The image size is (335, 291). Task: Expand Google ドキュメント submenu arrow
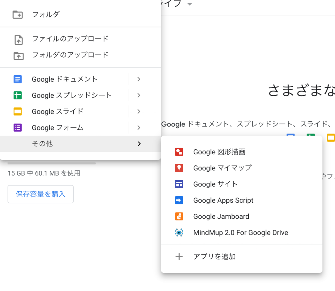[139, 79]
